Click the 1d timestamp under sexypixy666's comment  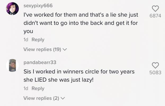tap(26, 40)
